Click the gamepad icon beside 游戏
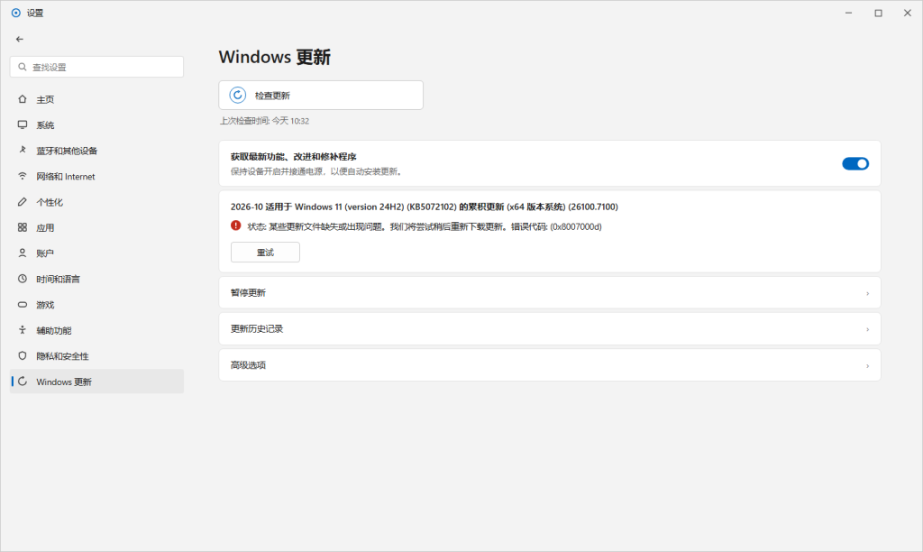923x552 pixels. tap(23, 305)
